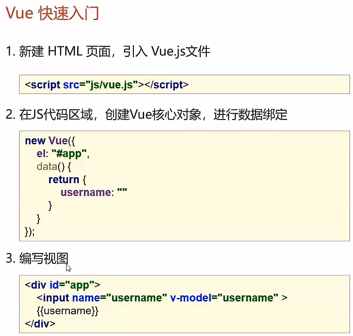Click the 'username: ""' code line
The image size is (353, 336).
tap(94, 193)
